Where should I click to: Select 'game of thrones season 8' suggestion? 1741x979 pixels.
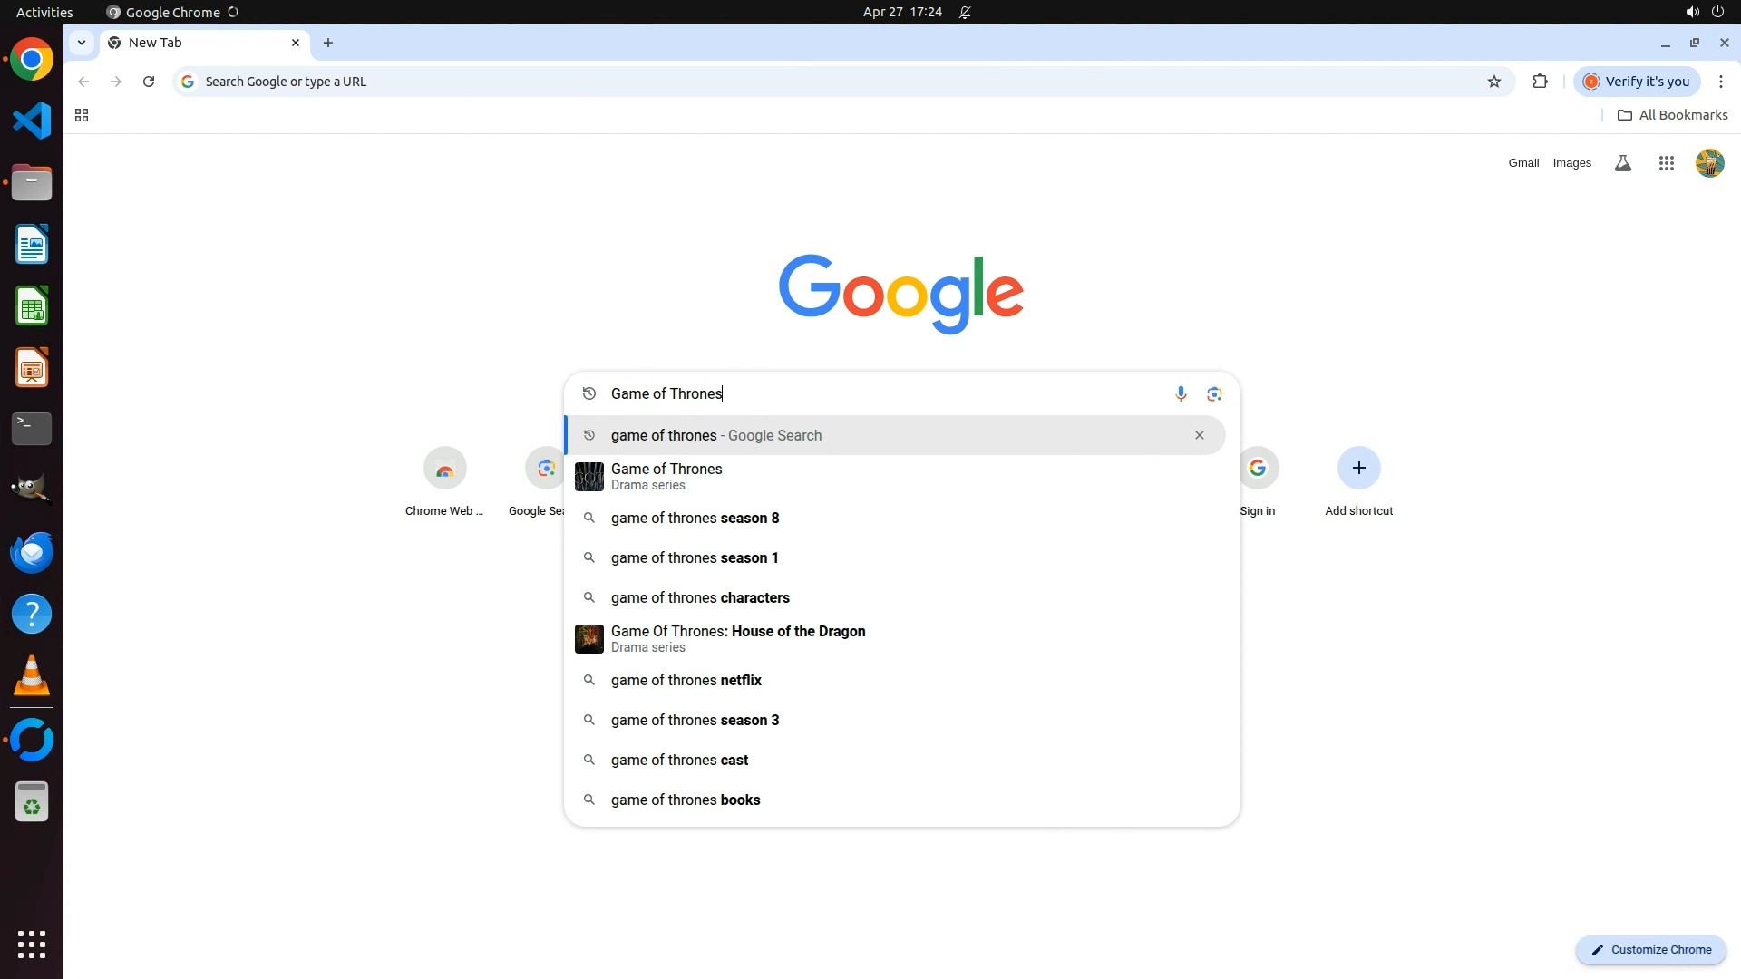pos(695,519)
